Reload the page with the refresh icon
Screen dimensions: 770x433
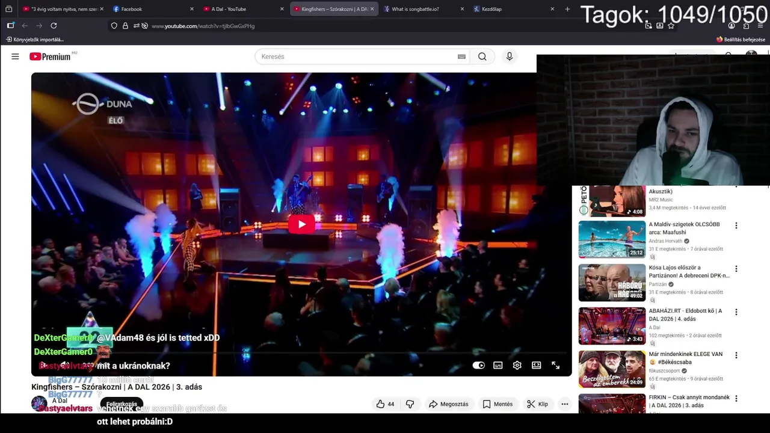(54, 26)
